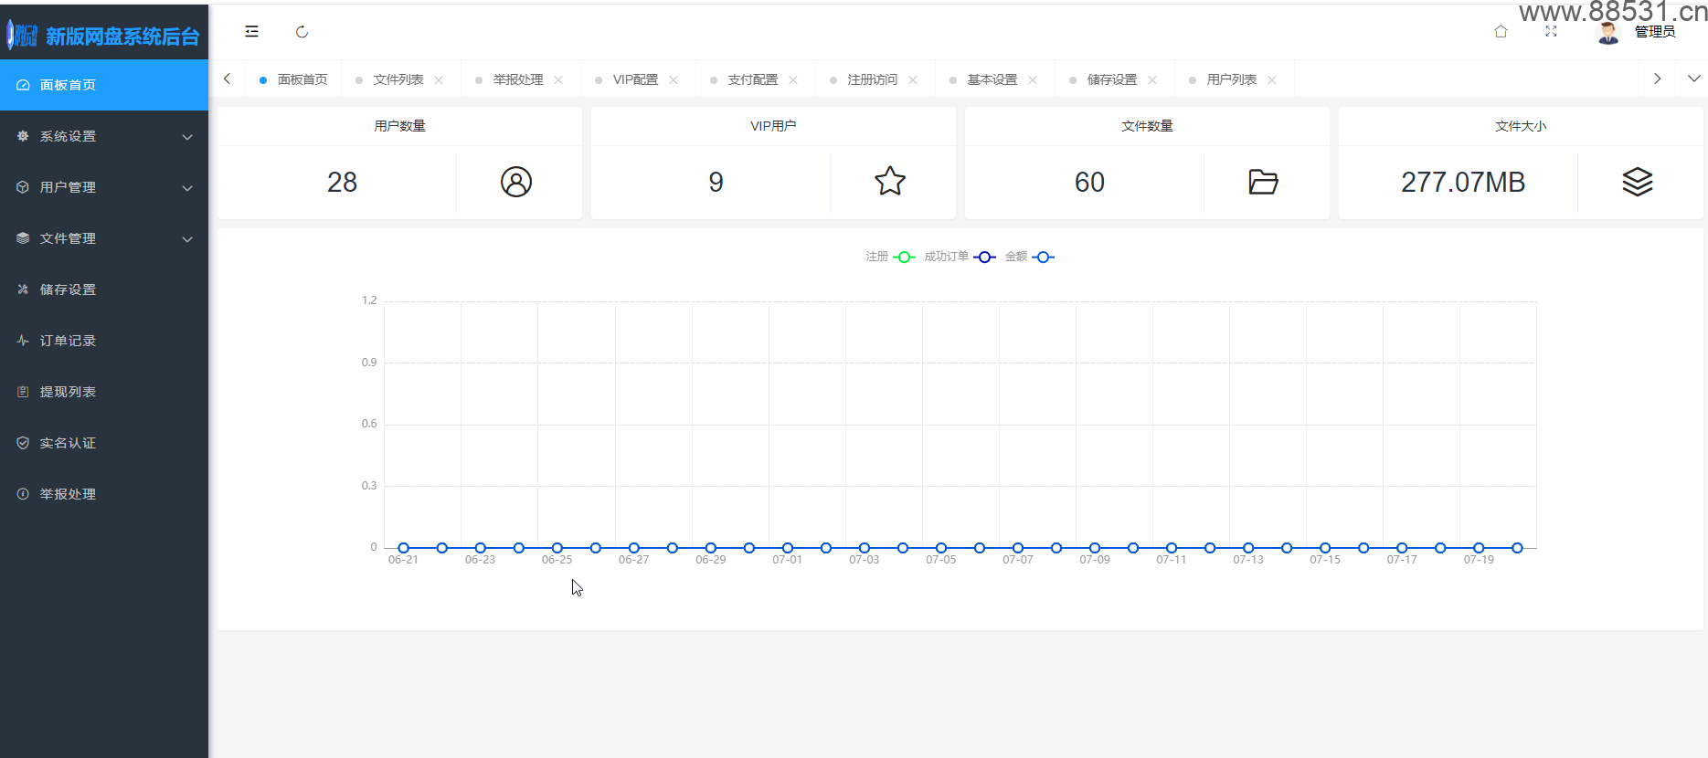Expand the 用户管理 menu chevron
This screenshot has width=1708, height=758.
coord(187,188)
